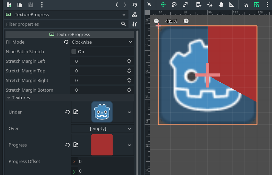Step the Stretch Margin Right value
This screenshot has width=272, height=175.
pyautogui.click(x=129, y=80)
